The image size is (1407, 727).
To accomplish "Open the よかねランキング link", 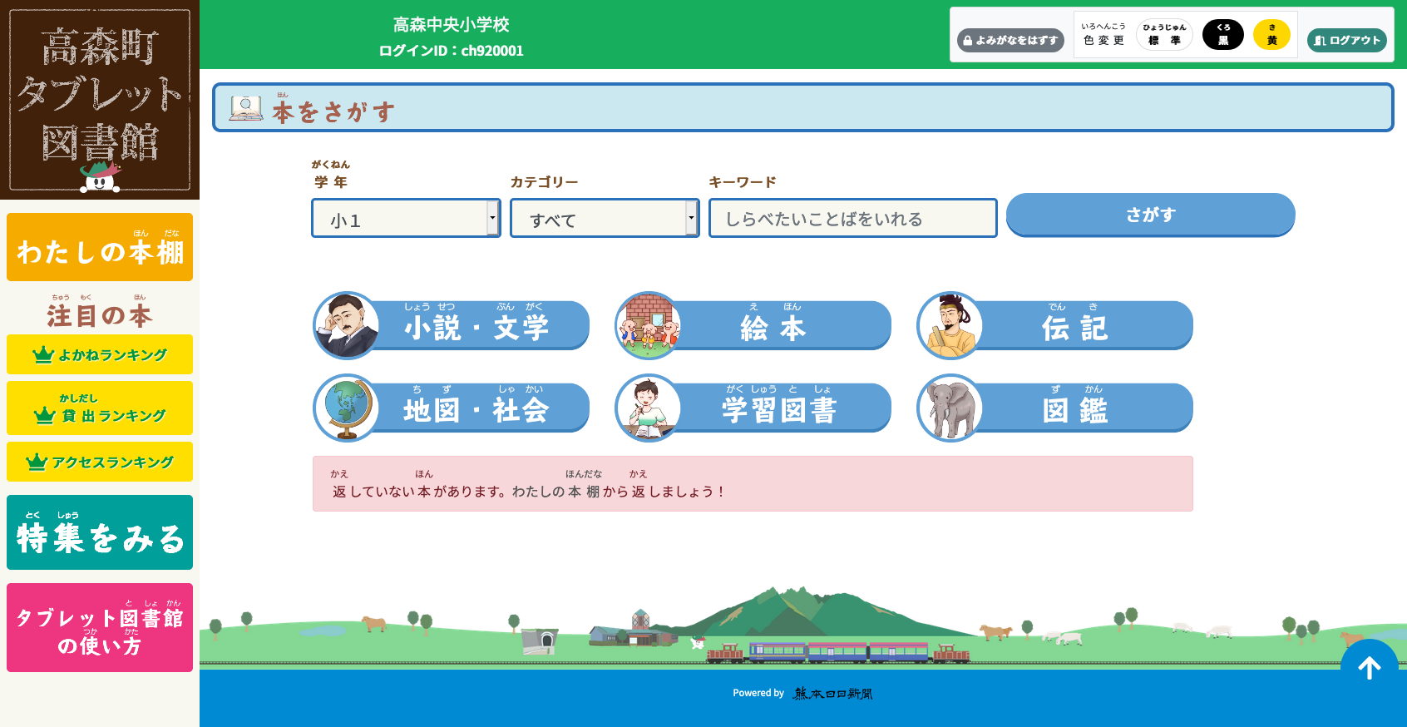I will click(100, 355).
